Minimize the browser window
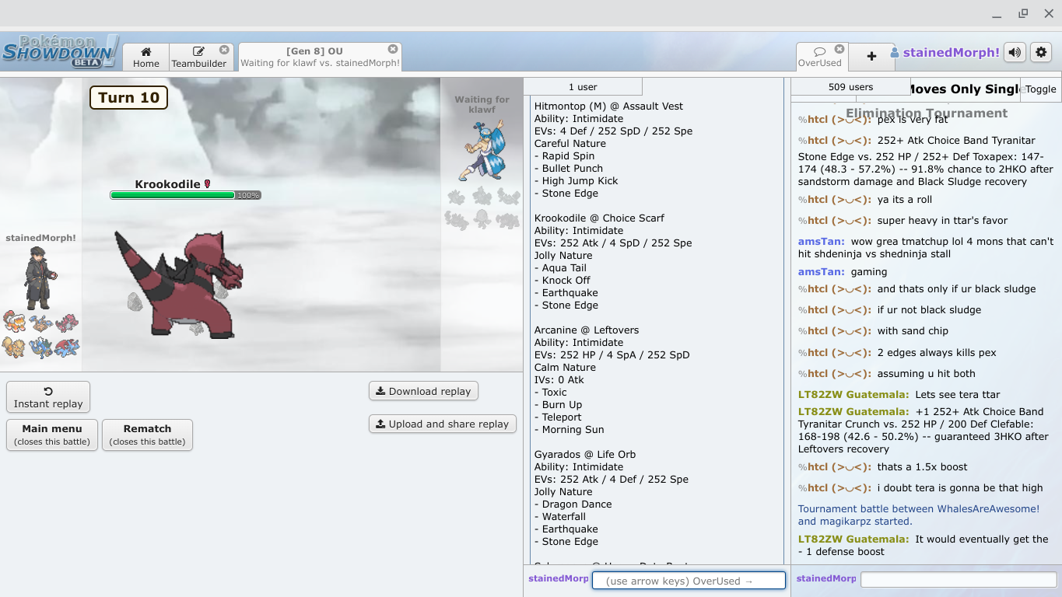 point(997,14)
